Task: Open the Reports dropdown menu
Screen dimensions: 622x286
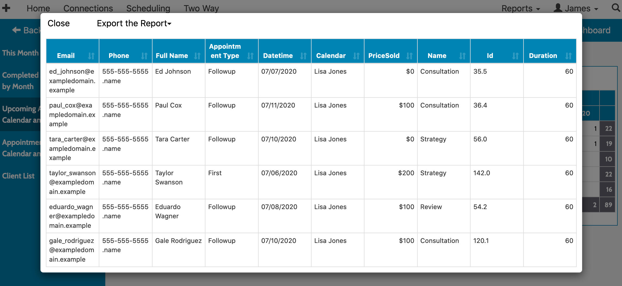Action: (520, 8)
